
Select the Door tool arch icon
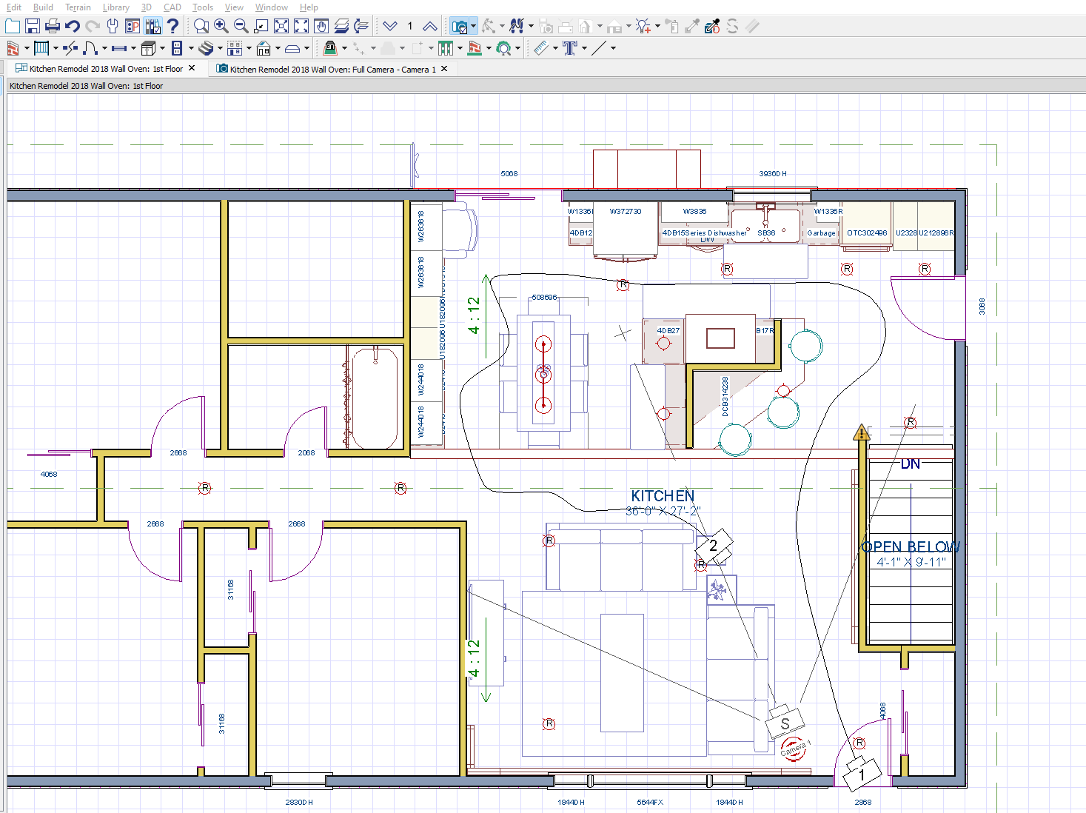[x=90, y=48]
